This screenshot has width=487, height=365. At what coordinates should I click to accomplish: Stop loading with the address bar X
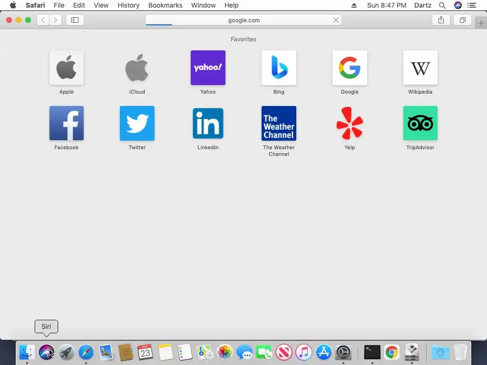pos(336,20)
